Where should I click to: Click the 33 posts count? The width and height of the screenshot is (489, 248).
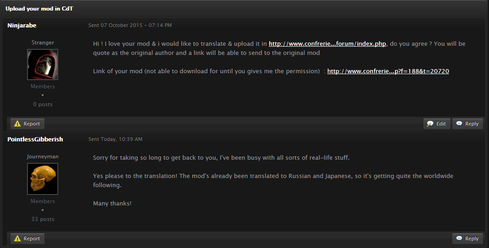pyautogui.click(x=43, y=219)
